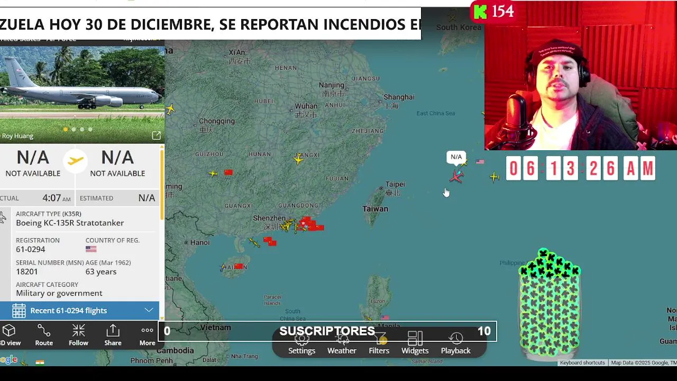The width and height of the screenshot is (677, 381).
Task: Select the red selected aircraft on the map
Action: (456, 176)
